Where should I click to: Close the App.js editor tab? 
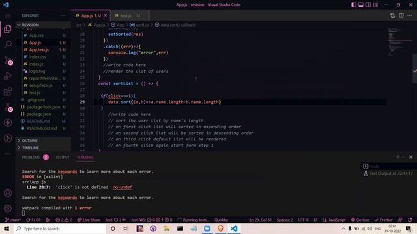(x=106, y=16)
